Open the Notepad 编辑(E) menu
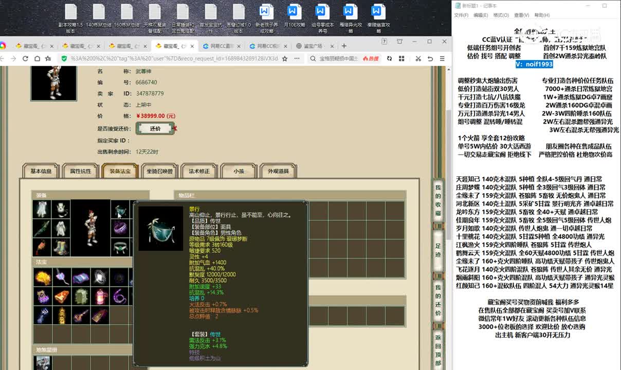Screen dimensions: 621x370 click(x=481, y=15)
